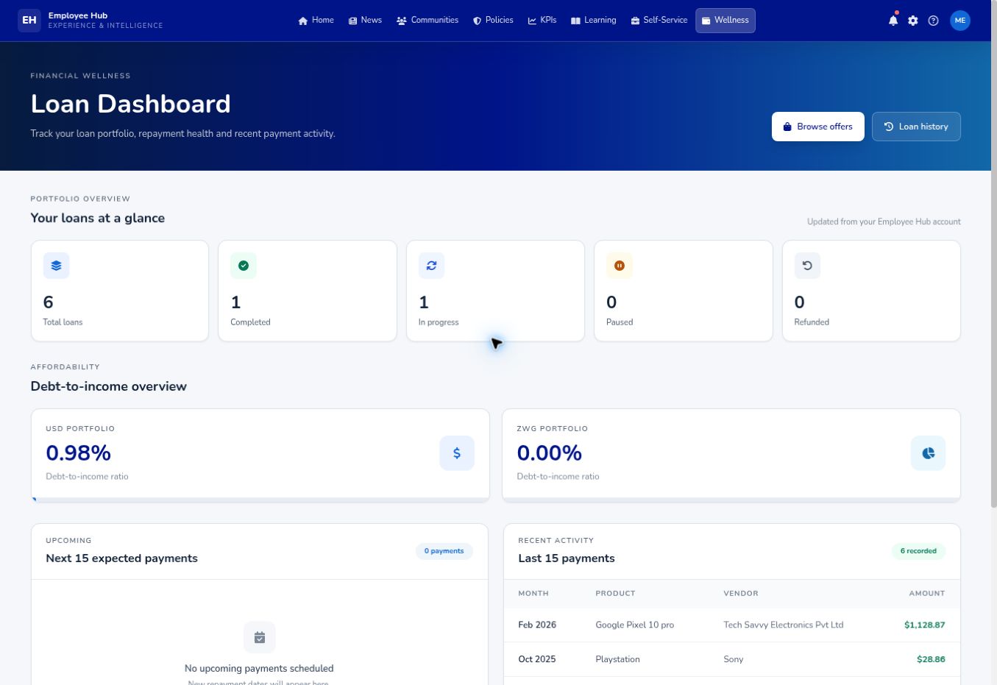Click the EH Employee Hub logo
This screenshot has width=997, height=685.
91,21
